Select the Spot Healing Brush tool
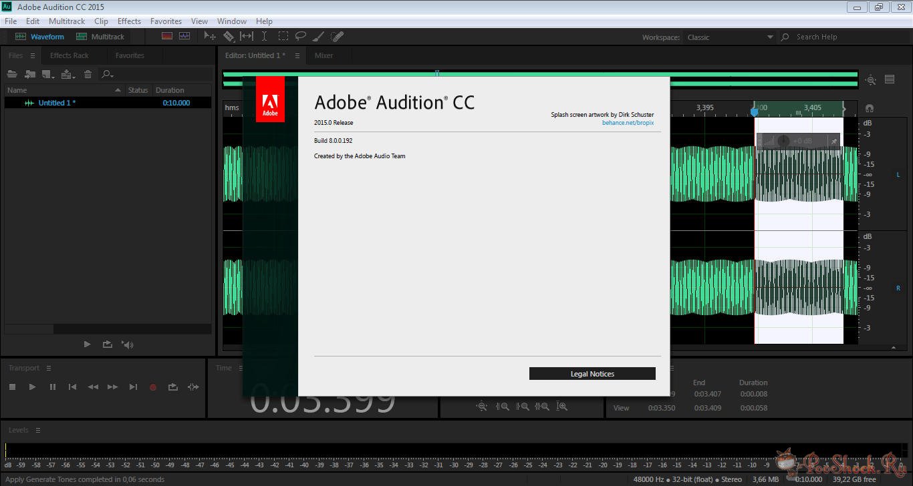Screen dimensions: 913x486 (337, 36)
